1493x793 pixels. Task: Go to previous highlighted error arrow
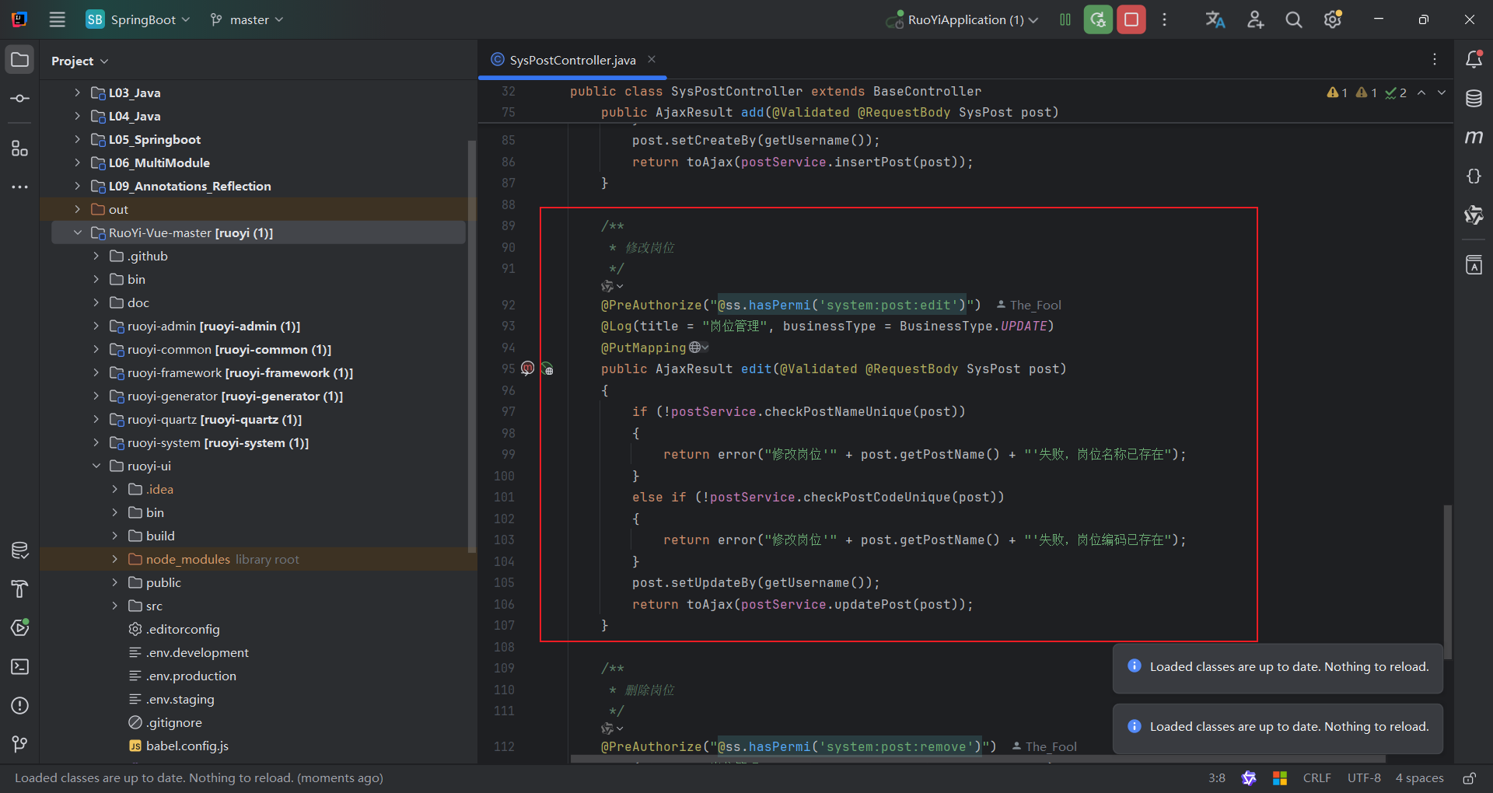(1421, 93)
